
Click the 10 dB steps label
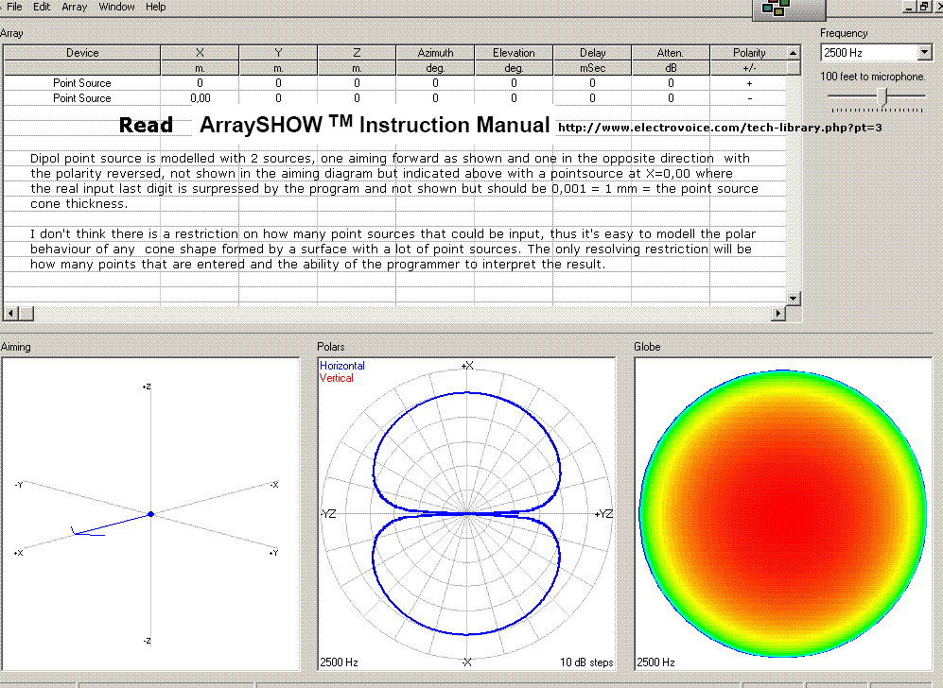586,662
